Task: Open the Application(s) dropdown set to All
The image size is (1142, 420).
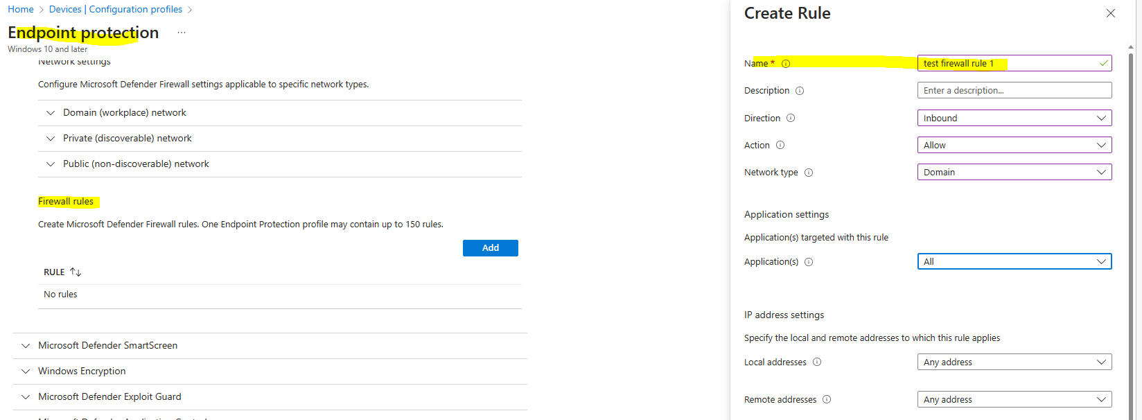Action: [x=1014, y=261]
